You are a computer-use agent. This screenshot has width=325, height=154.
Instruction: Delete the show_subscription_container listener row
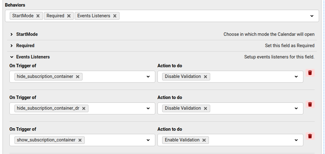(310, 136)
